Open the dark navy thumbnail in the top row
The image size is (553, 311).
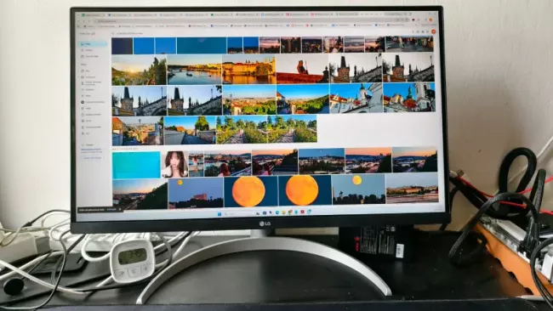click(122, 46)
